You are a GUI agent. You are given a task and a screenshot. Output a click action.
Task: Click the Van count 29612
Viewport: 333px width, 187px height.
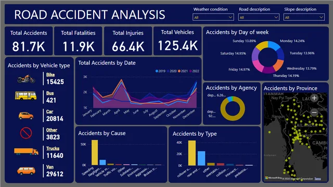[55, 174]
